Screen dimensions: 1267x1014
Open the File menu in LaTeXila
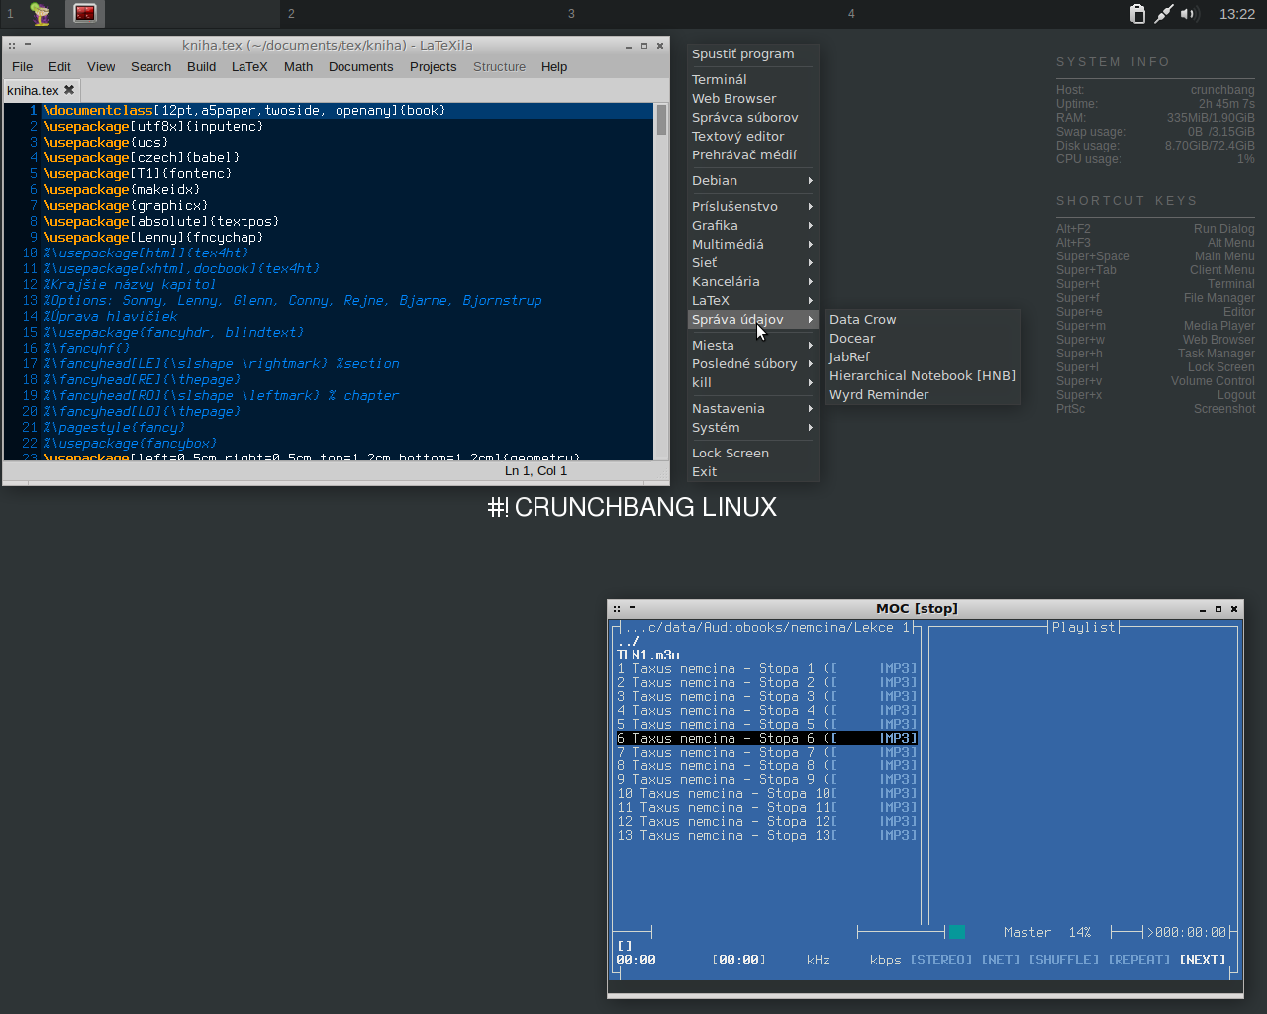pos(22,67)
